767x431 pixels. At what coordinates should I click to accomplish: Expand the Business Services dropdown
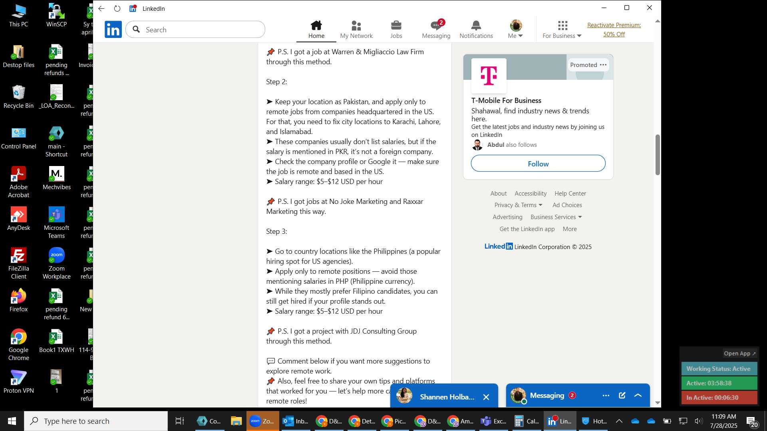(556, 217)
